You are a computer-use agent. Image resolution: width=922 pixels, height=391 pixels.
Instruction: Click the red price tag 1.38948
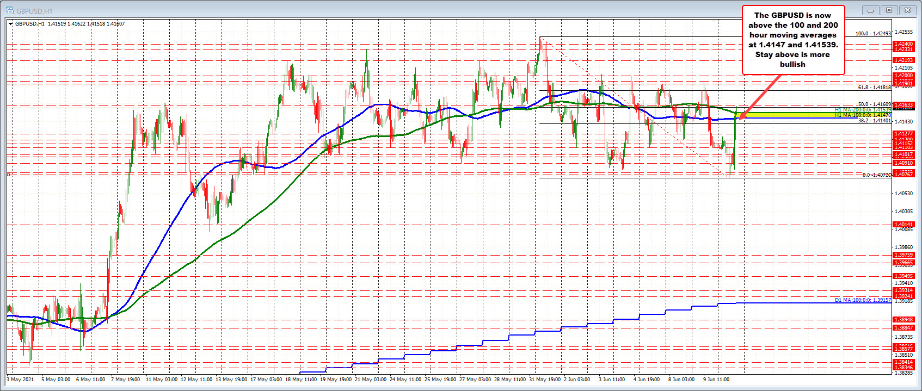point(904,320)
